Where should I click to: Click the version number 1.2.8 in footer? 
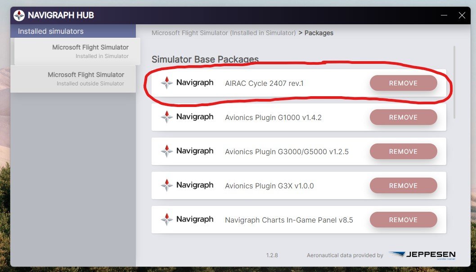click(272, 255)
